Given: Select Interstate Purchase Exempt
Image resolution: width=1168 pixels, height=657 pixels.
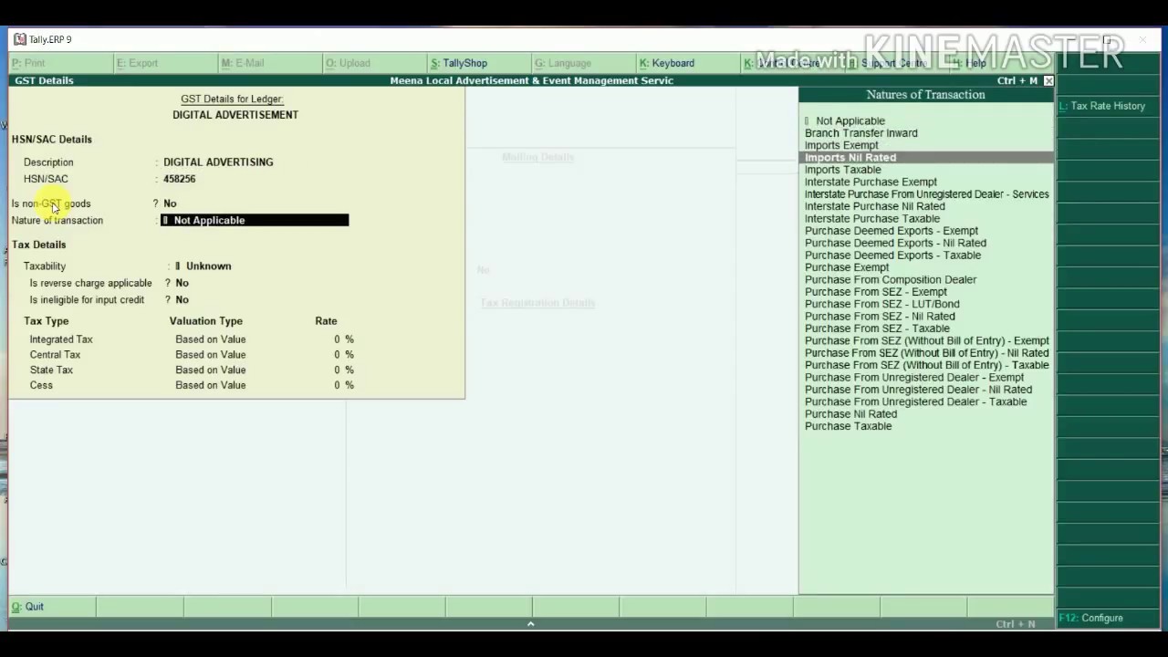Looking at the screenshot, I should point(871,182).
